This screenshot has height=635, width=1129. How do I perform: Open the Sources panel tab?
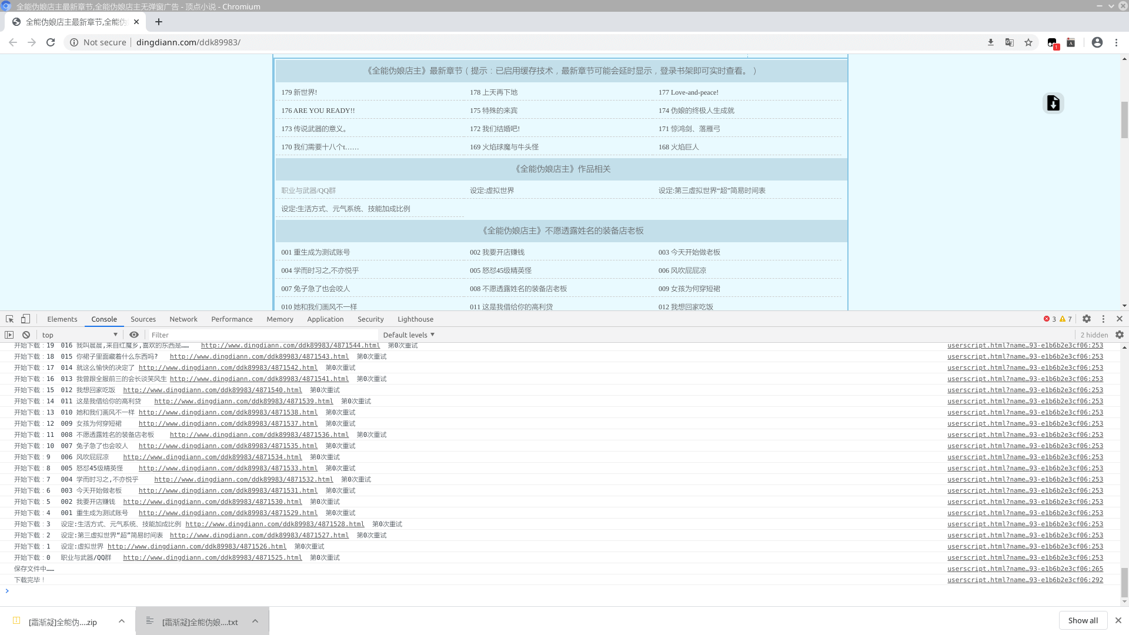(143, 319)
